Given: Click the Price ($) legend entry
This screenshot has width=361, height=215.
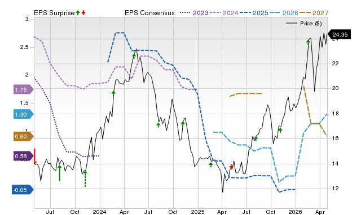Looking at the screenshot, I should (303, 24).
